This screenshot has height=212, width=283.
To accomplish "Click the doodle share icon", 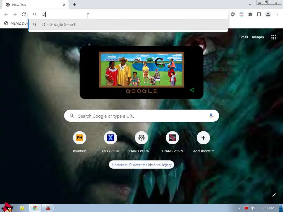I will (192, 90).
